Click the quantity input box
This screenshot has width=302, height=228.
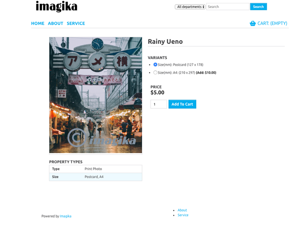pos(159,104)
